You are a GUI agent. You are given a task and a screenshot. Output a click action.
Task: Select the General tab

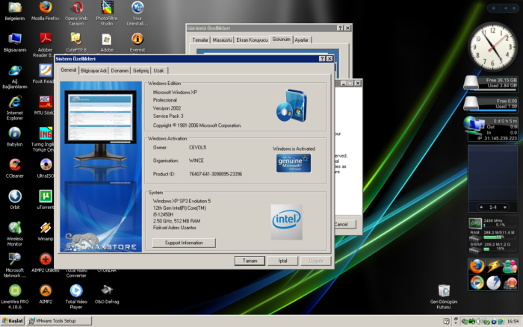[x=69, y=70]
